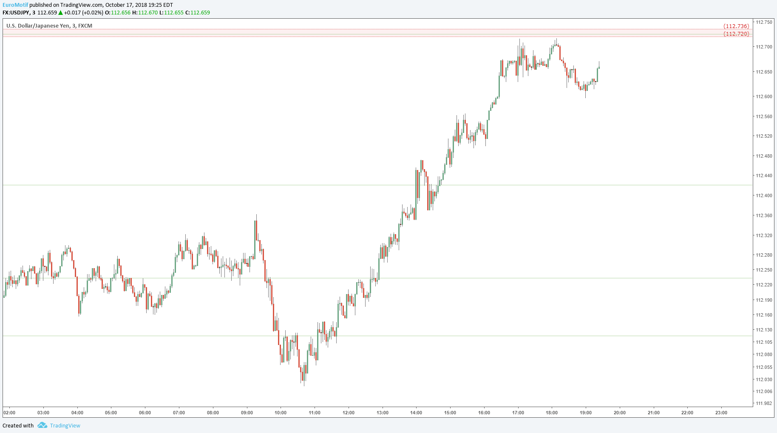777x433 pixels.
Task: Click the 112.030 price axis label
Action: (764, 379)
